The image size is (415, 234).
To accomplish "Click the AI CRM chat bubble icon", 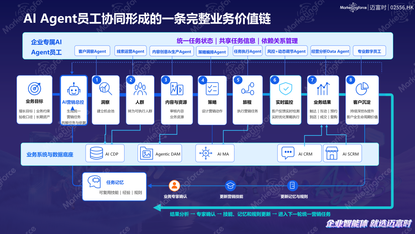I will [288, 153].
